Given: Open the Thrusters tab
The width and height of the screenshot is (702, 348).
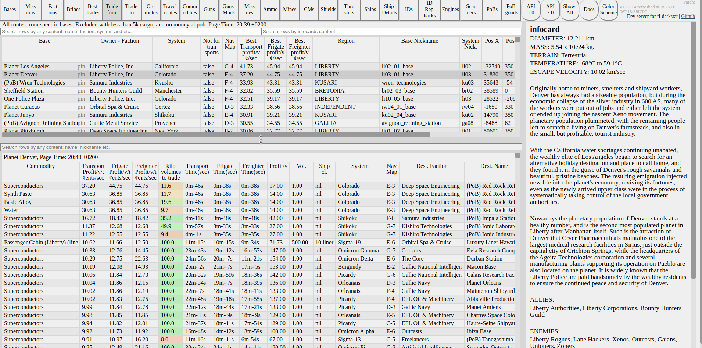Looking at the screenshot, I should [x=349, y=10].
